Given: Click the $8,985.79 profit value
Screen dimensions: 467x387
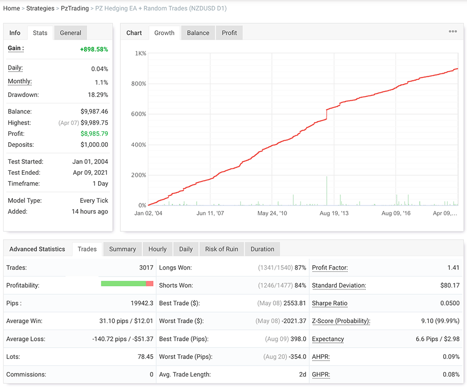Looking at the screenshot, I should tap(94, 134).
